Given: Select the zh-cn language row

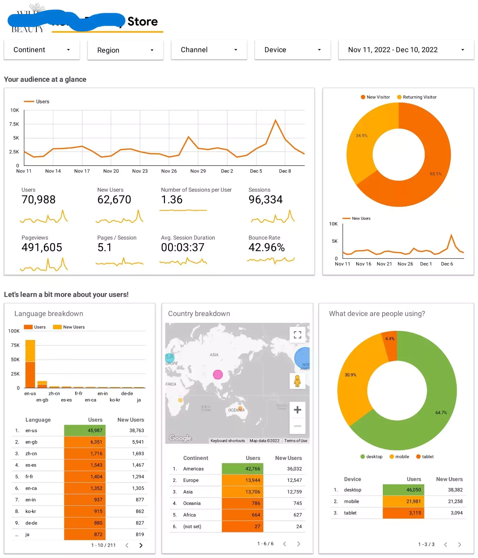Looking at the screenshot, I should pyautogui.click(x=79, y=454).
